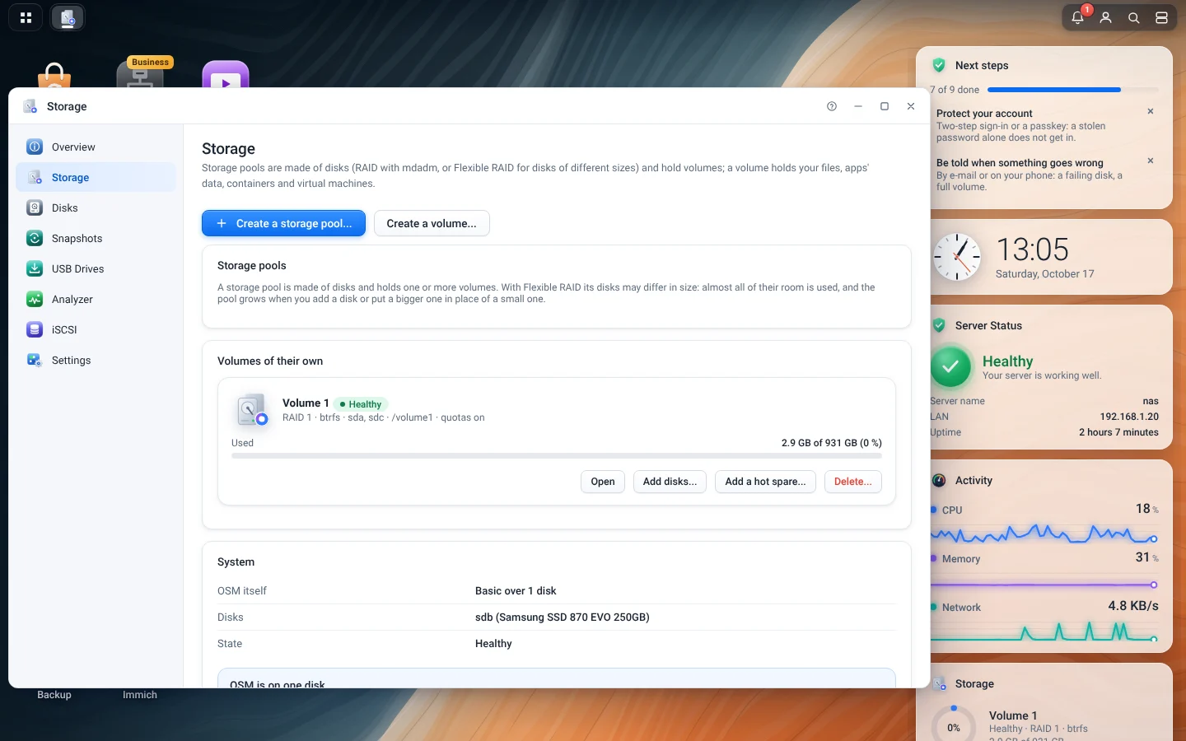Screen dimensions: 1186x741
Task: Click the 192.168.1.20 LAN address
Action: click(x=1129, y=417)
